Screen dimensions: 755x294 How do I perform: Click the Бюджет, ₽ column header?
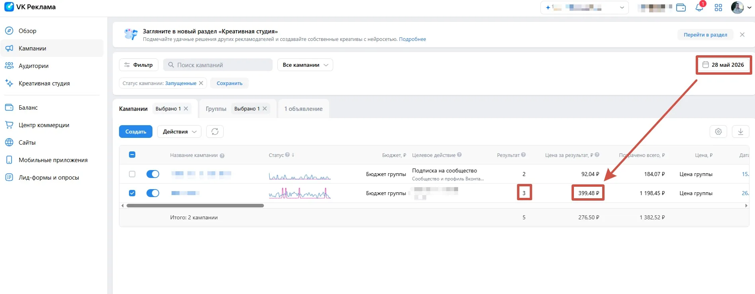[x=394, y=155]
